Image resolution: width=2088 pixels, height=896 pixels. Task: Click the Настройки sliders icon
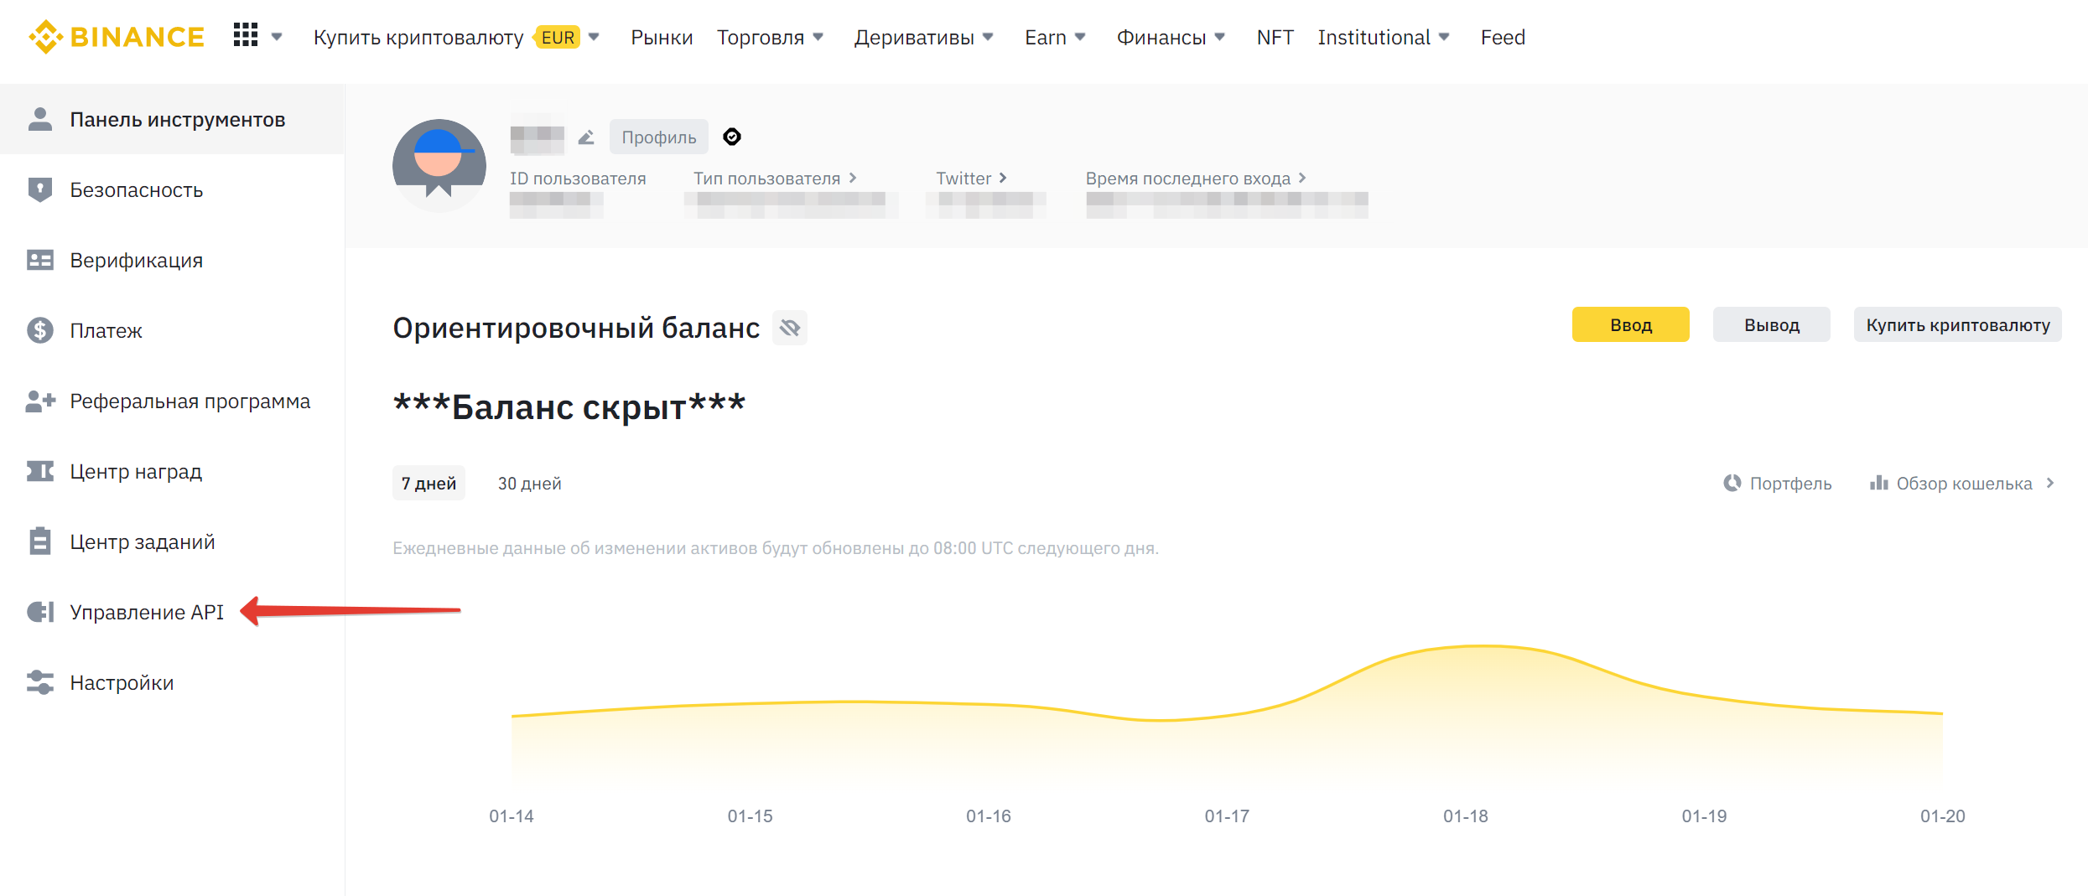[x=40, y=682]
